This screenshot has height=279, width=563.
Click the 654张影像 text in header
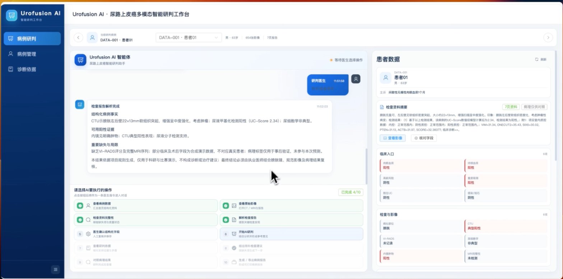click(x=253, y=38)
